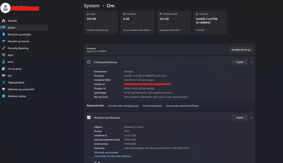The width and height of the screenshot is (283, 163).
Task: Open Domæne eller arbejdsgruppe link
Action: coord(123,106)
